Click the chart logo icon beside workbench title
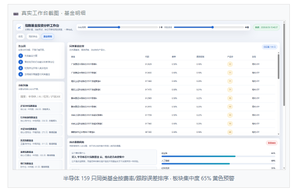The height and width of the screenshot is (195, 297). tap(19, 27)
